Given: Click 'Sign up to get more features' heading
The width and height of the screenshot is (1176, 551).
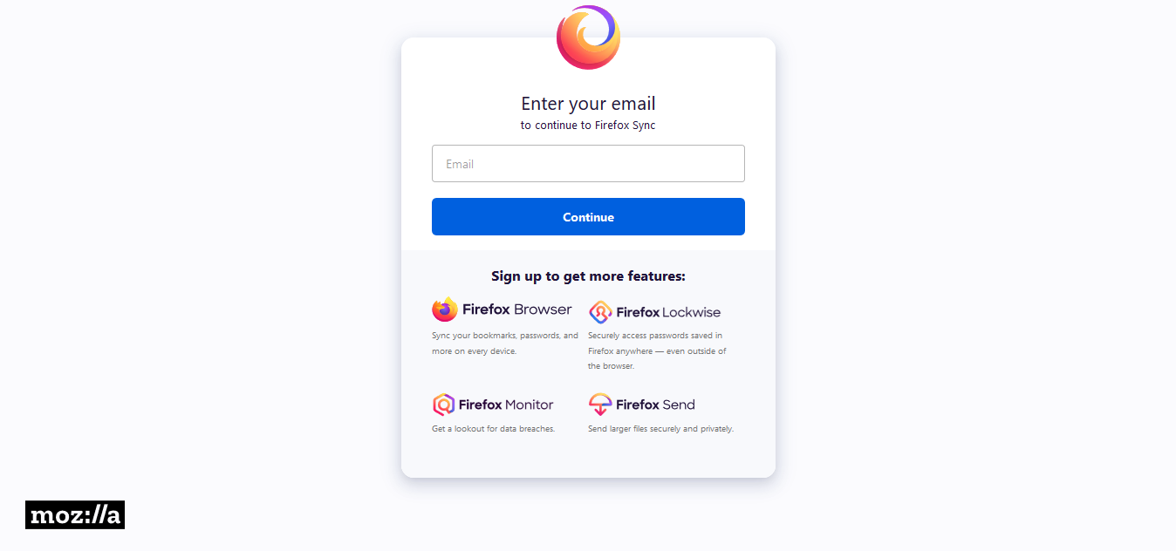Looking at the screenshot, I should click(x=588, y=276).
